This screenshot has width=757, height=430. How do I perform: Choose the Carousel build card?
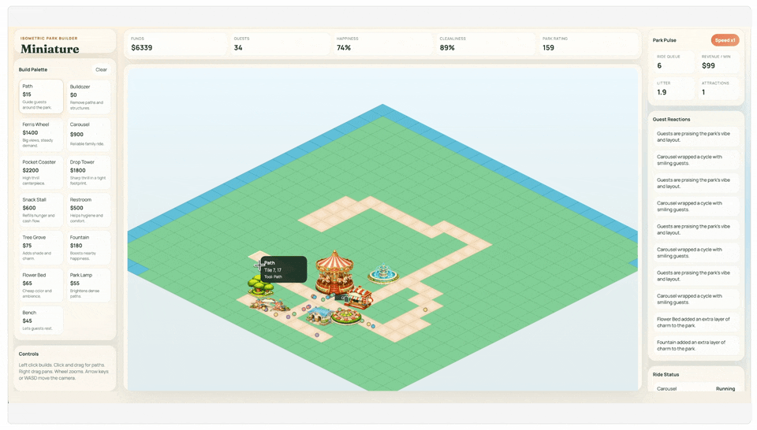(x=88, y=135)
